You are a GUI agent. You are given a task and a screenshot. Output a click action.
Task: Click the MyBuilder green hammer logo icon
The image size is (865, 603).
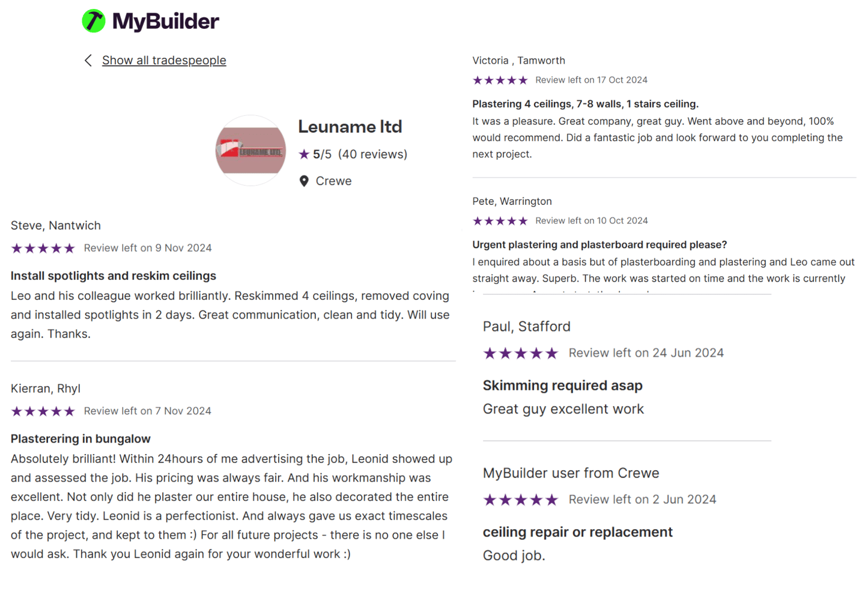(x=93, y=21)
